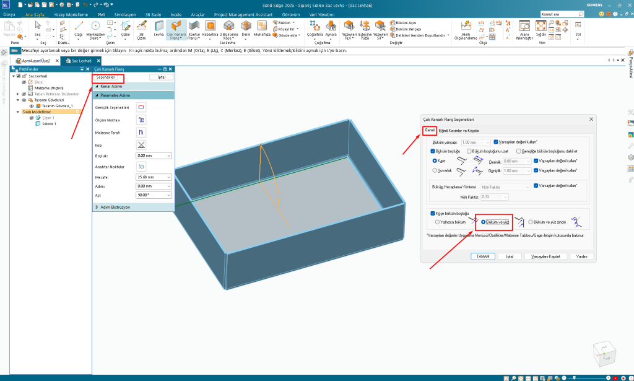The width and height of the screenshot is (634, 381).
Task: Expand Taban Referans Düzlemleri tree node
Action: click(17, 94)
